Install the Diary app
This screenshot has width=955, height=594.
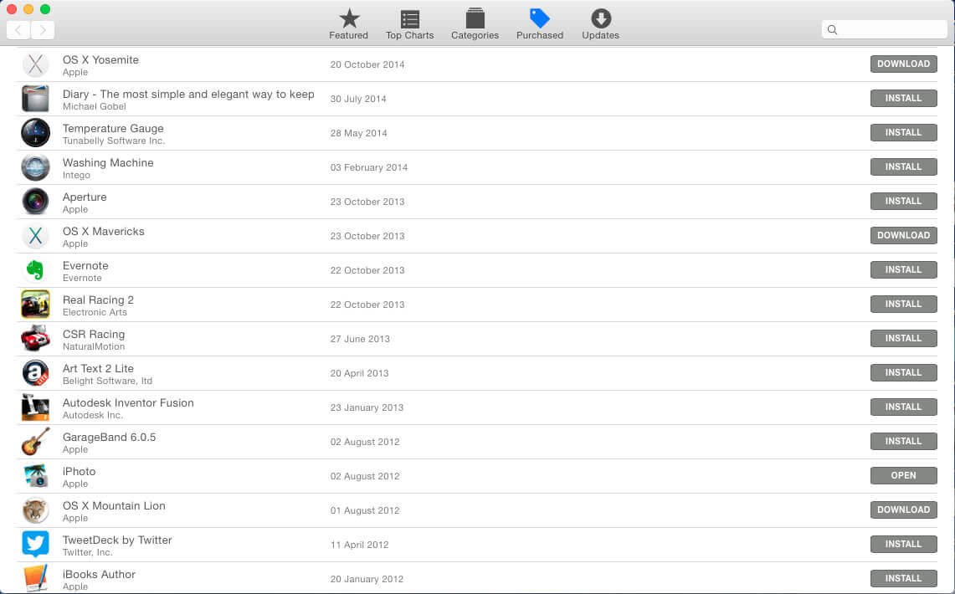point(903,98)
